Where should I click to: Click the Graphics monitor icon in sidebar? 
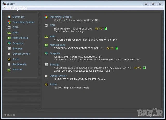click(9, 43)
